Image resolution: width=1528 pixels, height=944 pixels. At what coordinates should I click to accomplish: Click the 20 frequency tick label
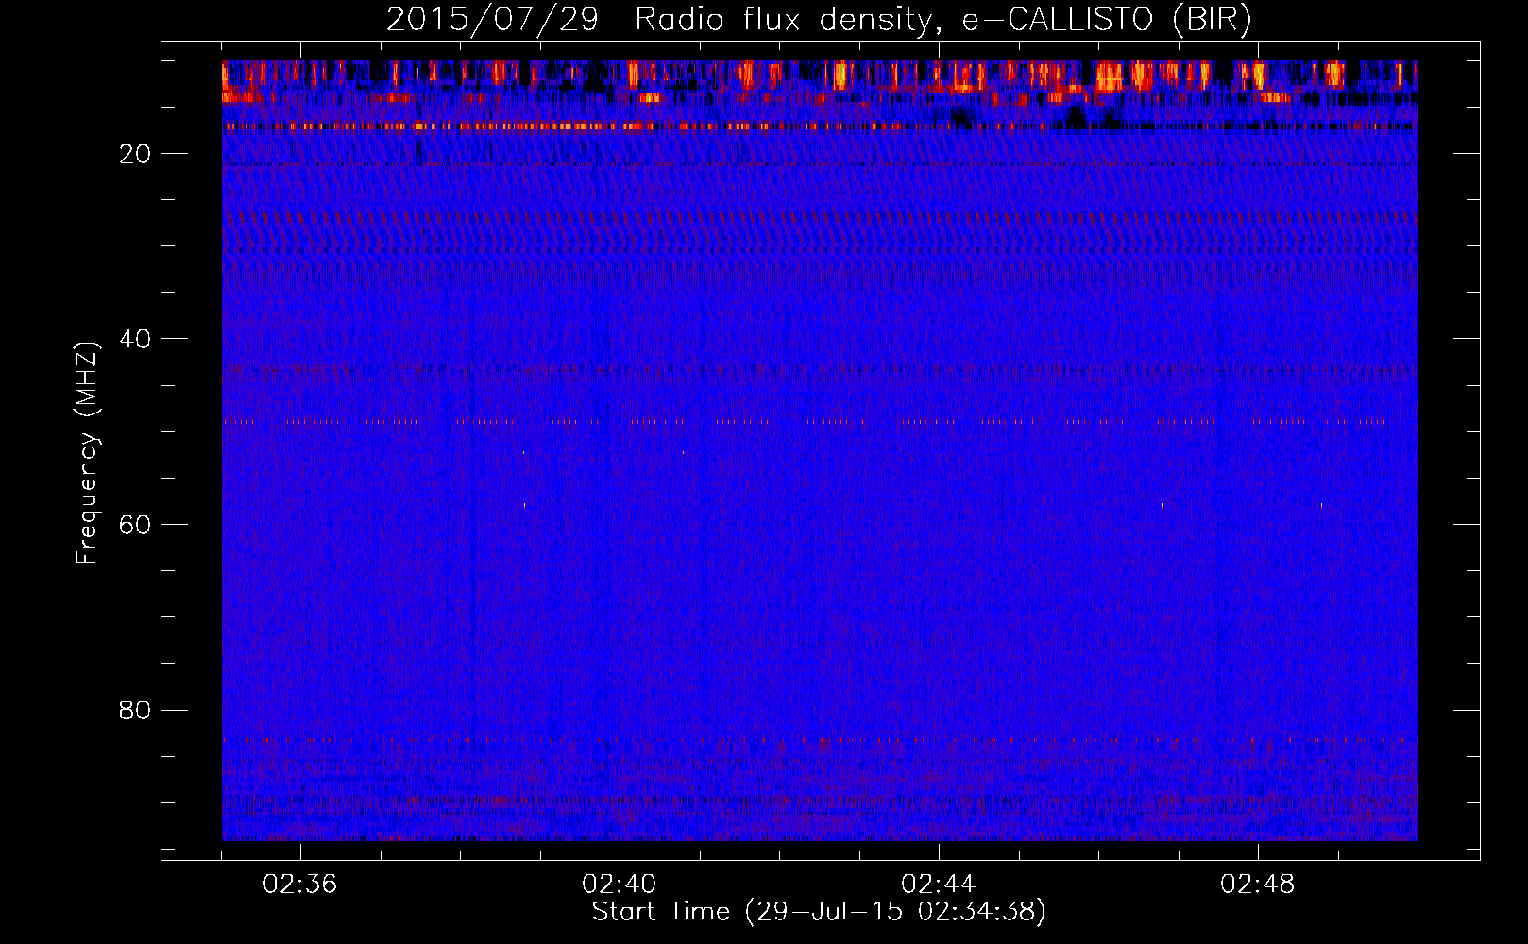[135, 154]
